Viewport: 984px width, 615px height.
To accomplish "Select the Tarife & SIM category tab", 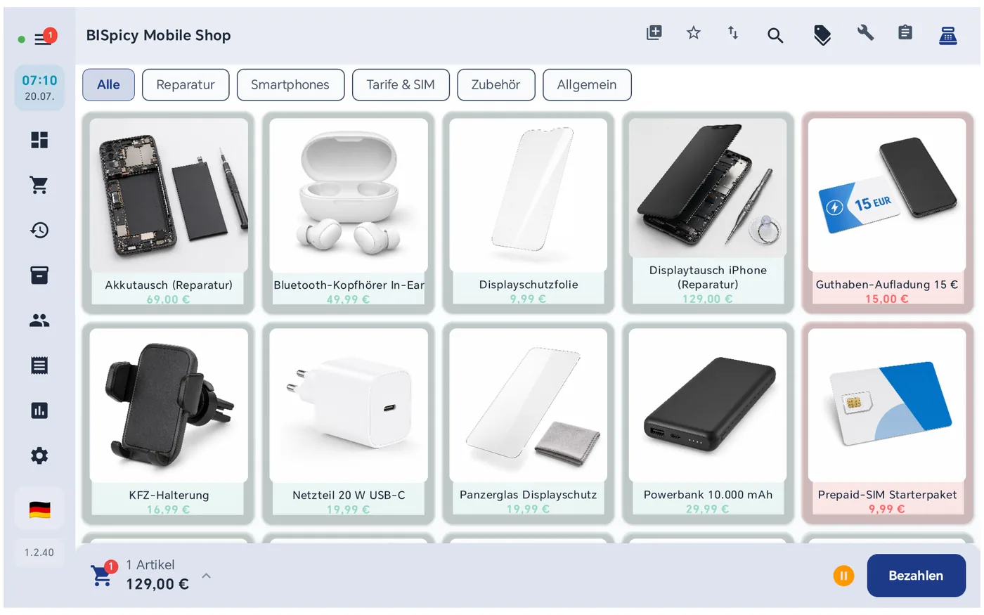I will [x=401, y=84].
